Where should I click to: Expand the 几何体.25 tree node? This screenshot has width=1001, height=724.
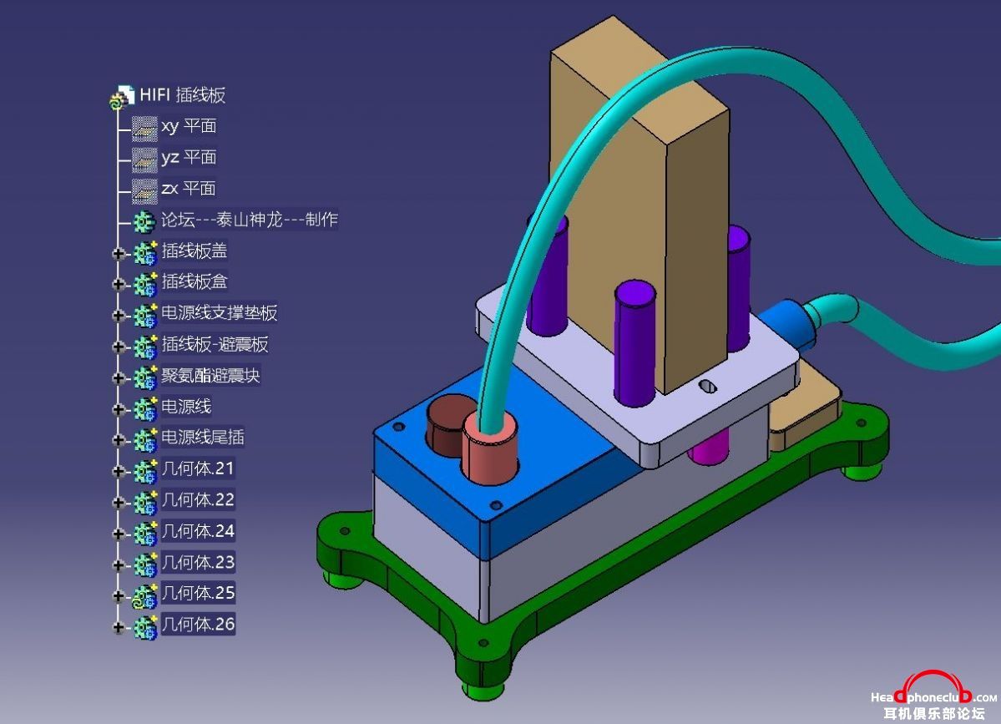tap(118, 595)
